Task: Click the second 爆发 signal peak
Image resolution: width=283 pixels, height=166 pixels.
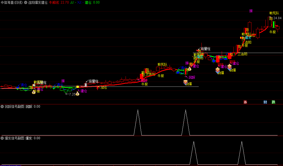Action: pos(242,141)
